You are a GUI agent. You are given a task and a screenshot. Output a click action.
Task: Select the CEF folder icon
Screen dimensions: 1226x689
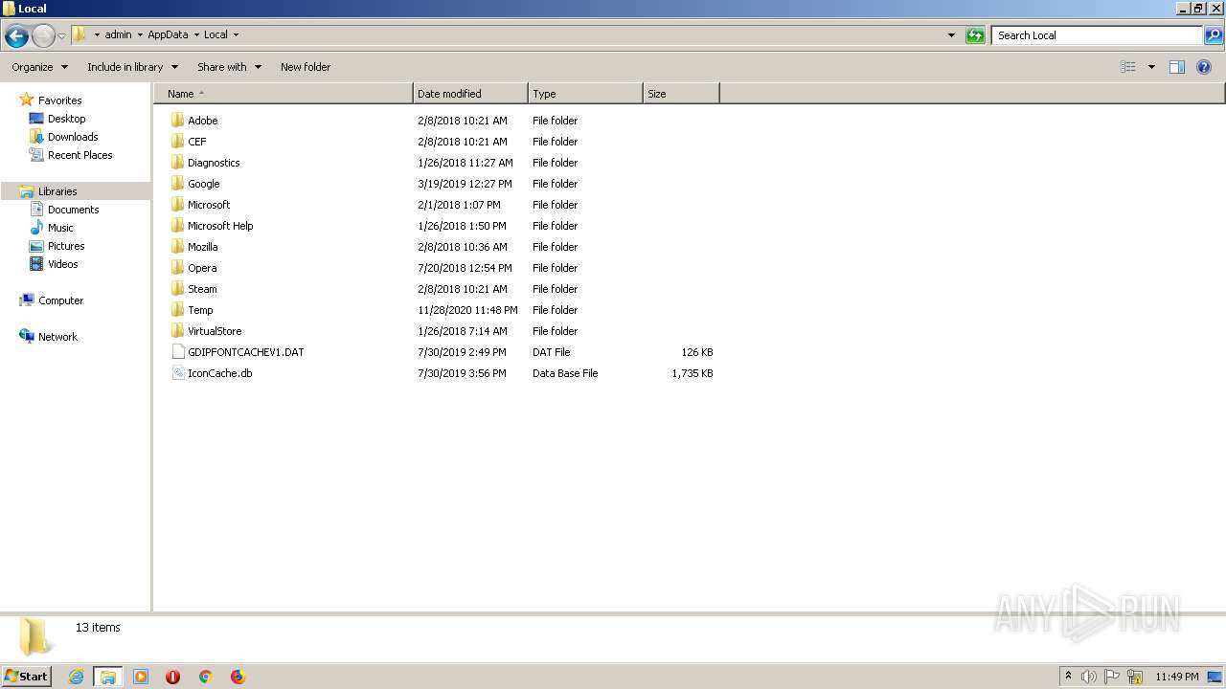(x=177, y=141)
